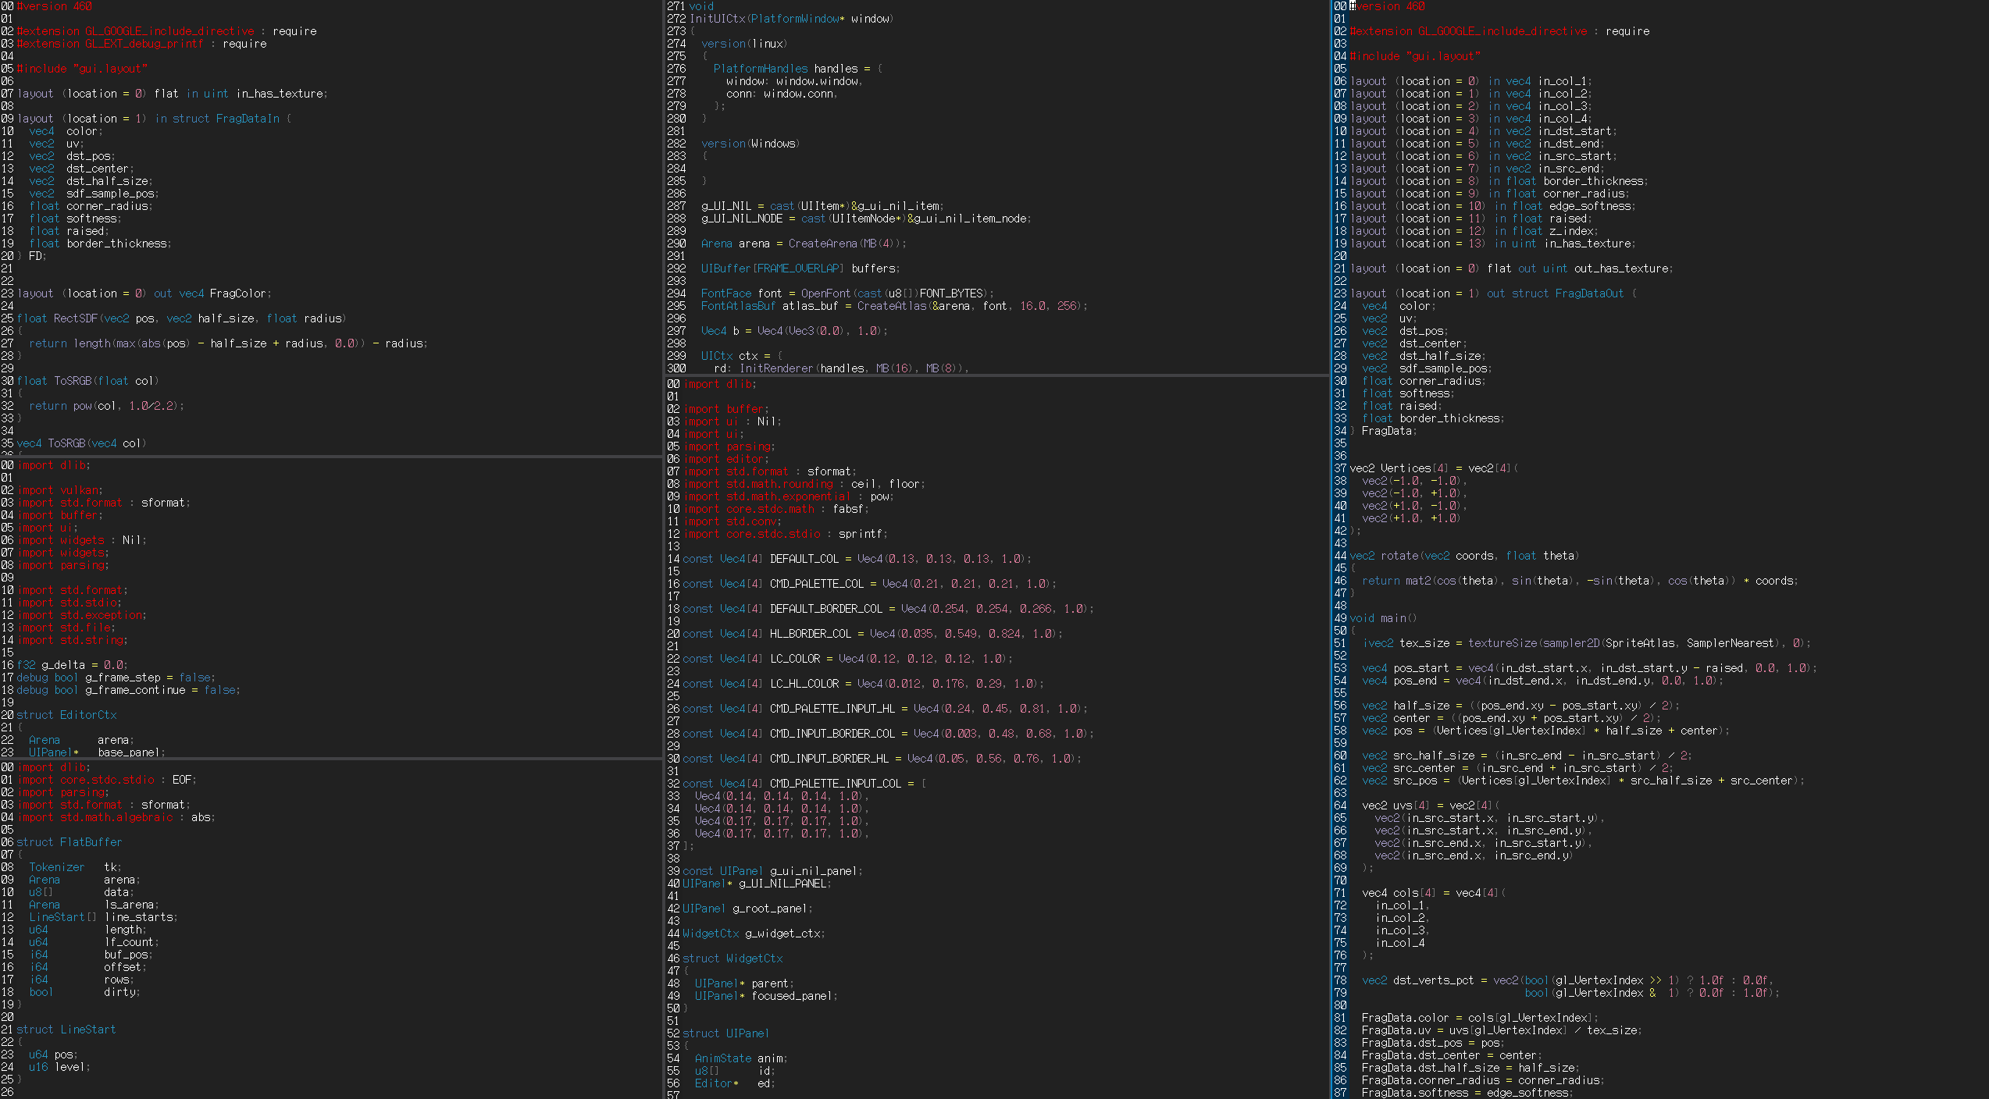
Task: Click the CMD_PALETTE_INPUT_COL array declaration
Action: (835, 784)
